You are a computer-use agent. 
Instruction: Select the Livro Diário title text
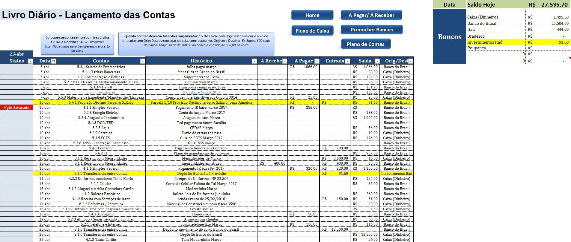[88, 15]
